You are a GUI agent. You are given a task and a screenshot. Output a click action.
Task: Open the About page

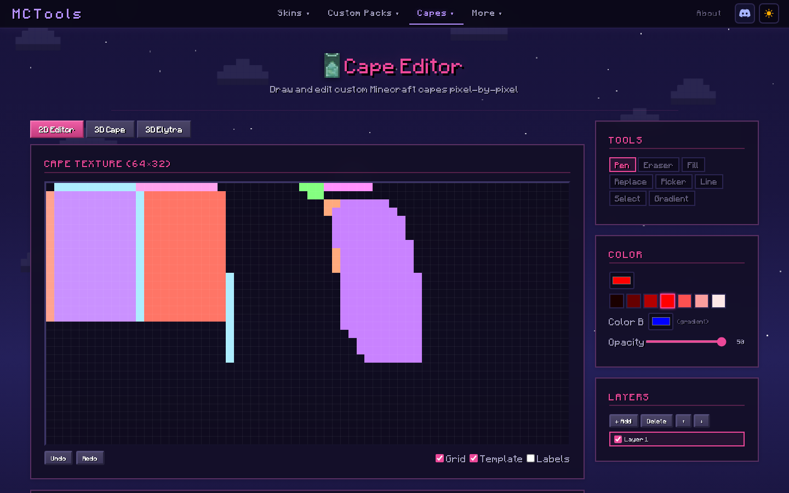click(x=708, y=13)
